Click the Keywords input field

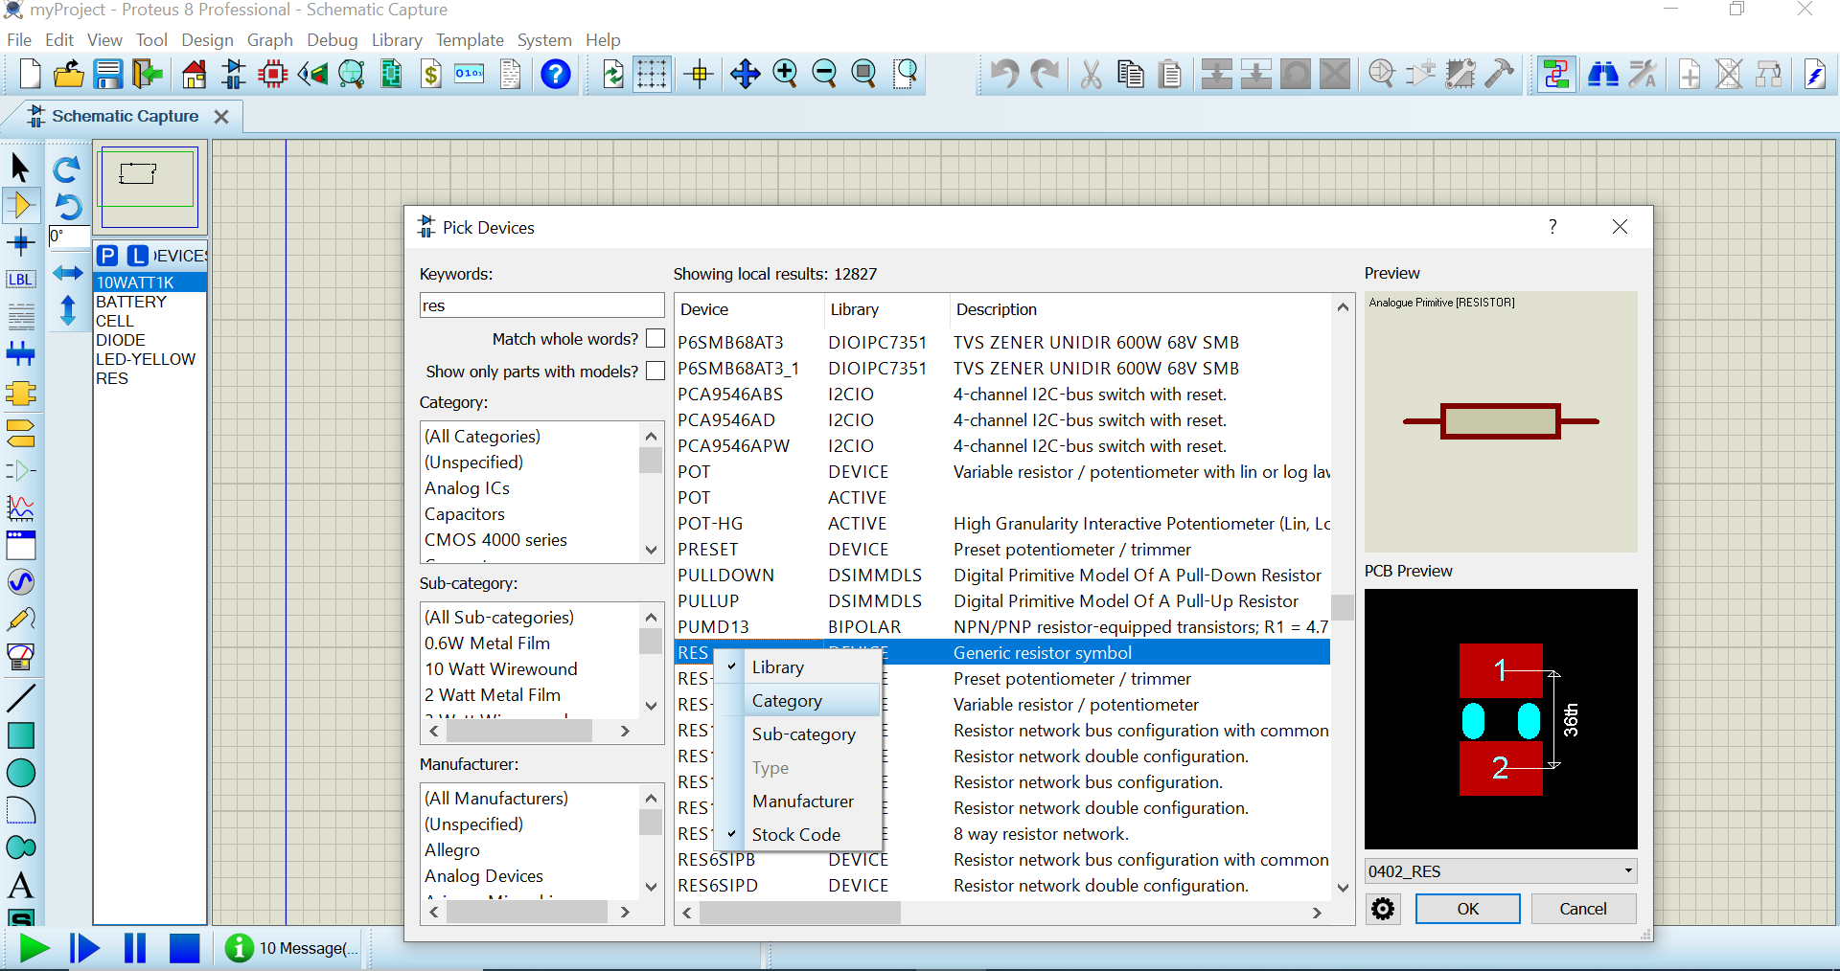(541, 306)
